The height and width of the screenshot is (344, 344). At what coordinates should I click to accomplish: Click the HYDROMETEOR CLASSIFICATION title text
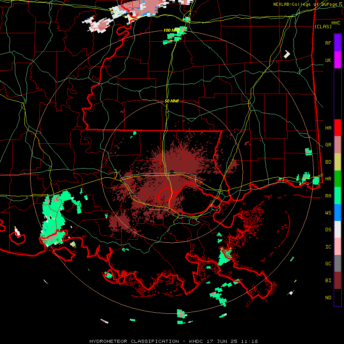(134, 341)
